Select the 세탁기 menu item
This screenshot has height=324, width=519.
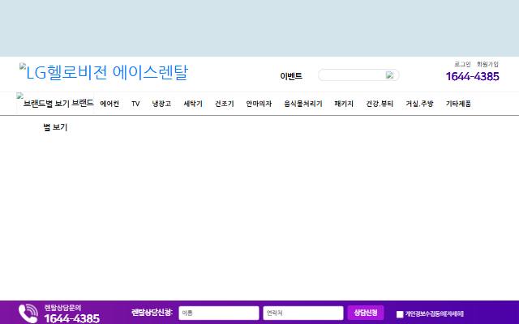[193, 104]
